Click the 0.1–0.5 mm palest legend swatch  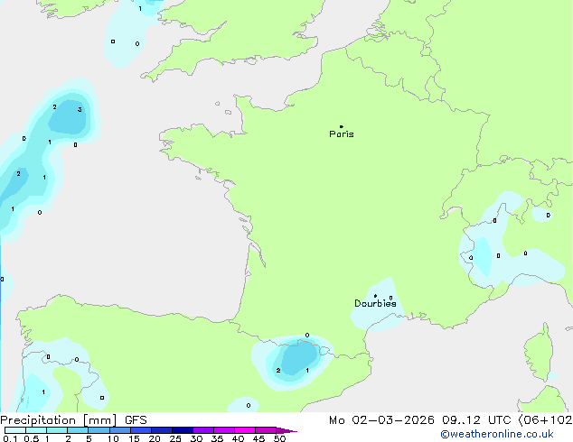(15, 430)
